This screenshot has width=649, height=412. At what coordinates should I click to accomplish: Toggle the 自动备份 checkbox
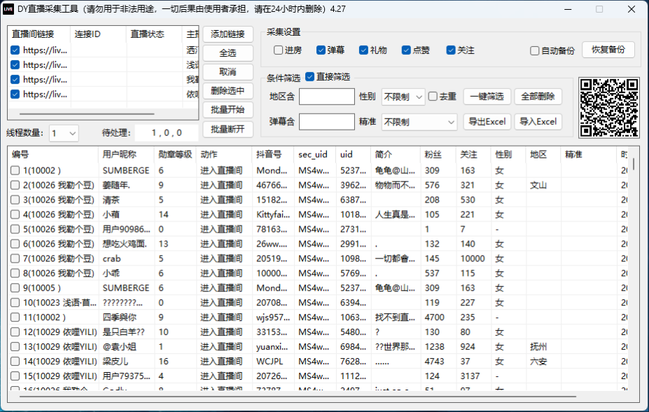pyautogui.click(x=535, y=51)
